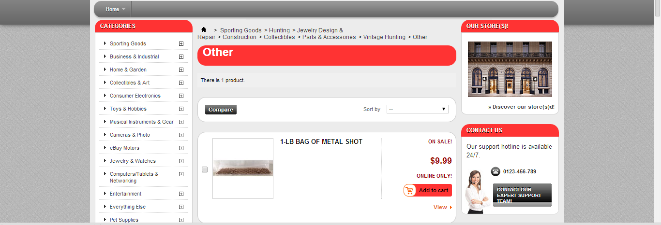Expand the eBay Motors category
Screen dimensions: 661x225
point(181,148)
